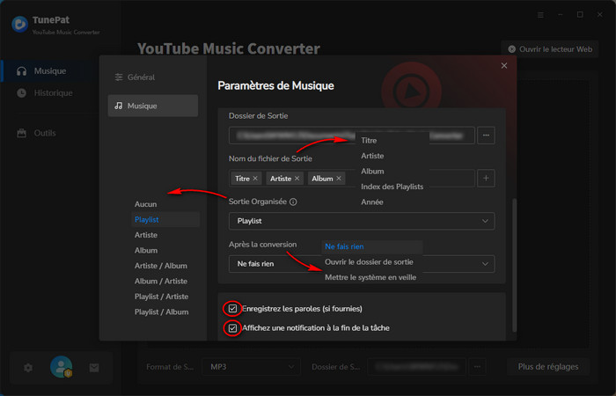Click the Titre tag chip
The width and height of the screenshot is (616, 396).
tap(246, 179)
